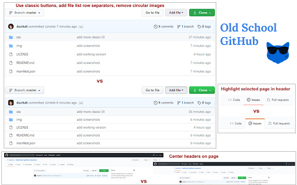This screenshot has width=297, height=185.
Task: Click 'add working version' in list without row separators
Action: point(91,55)
